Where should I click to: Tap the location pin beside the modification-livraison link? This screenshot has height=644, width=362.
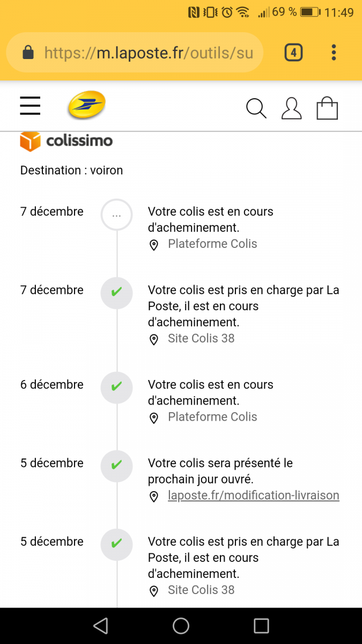coord(154,496)
